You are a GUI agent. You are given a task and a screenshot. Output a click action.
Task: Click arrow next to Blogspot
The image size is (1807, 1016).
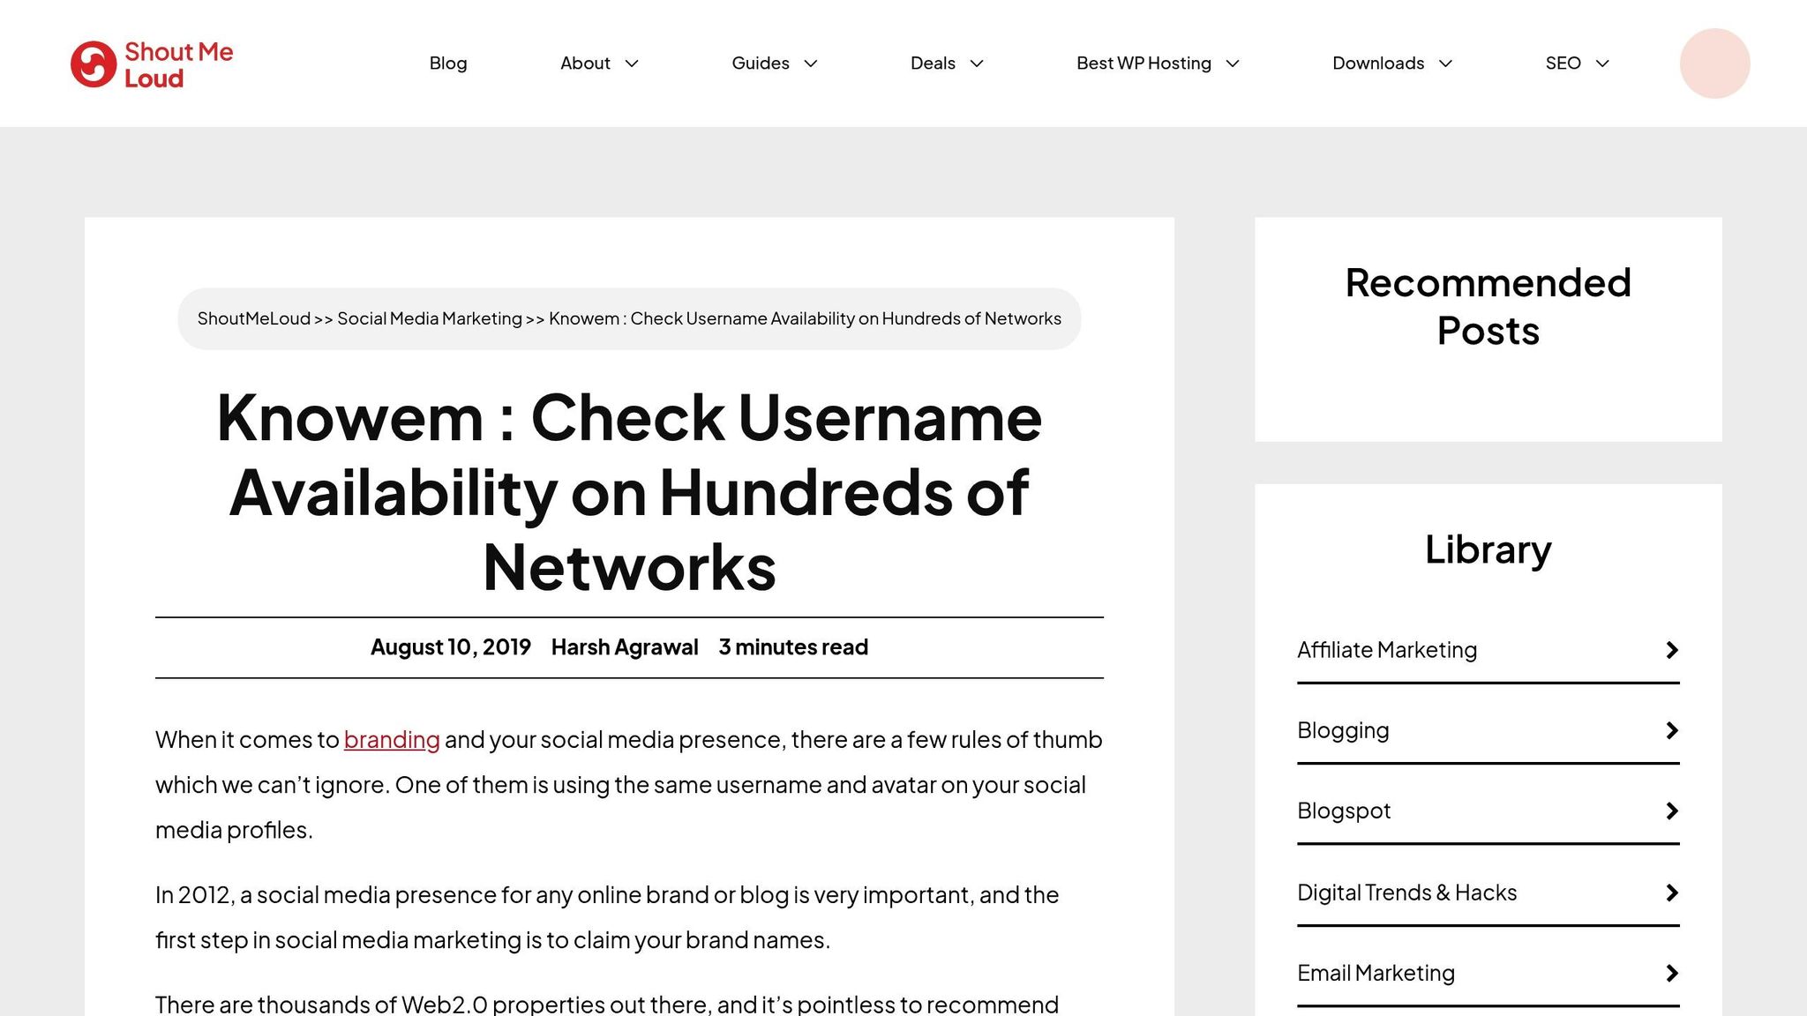pyautogui.click(x=1671, y=811)
